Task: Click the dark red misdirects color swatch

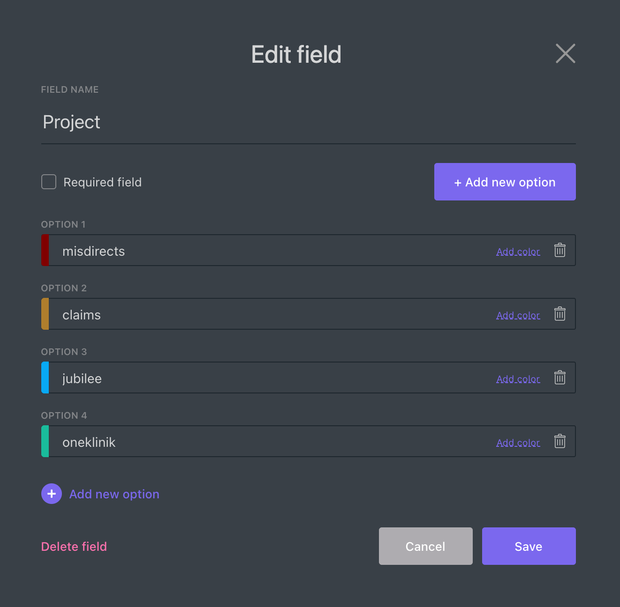Action: pyautogui.click(x=45, y=251)
